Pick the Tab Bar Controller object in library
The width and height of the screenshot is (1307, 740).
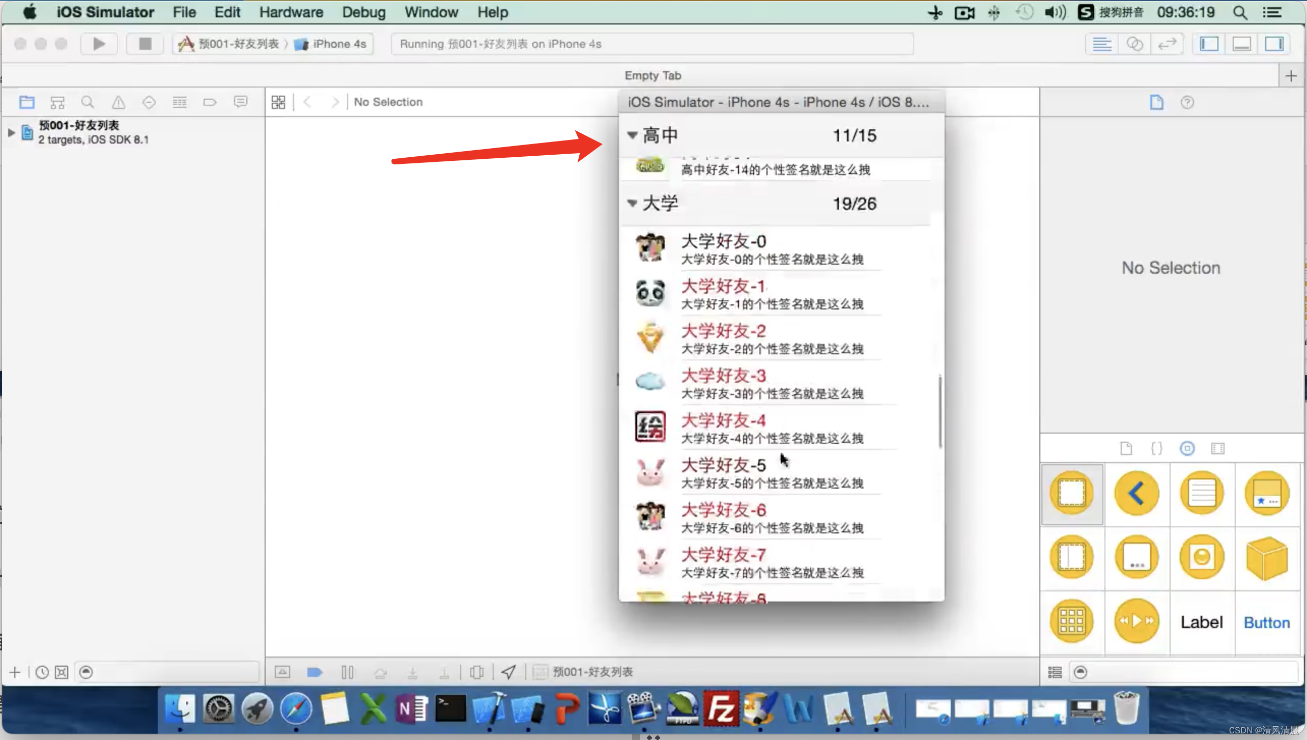1267,493
